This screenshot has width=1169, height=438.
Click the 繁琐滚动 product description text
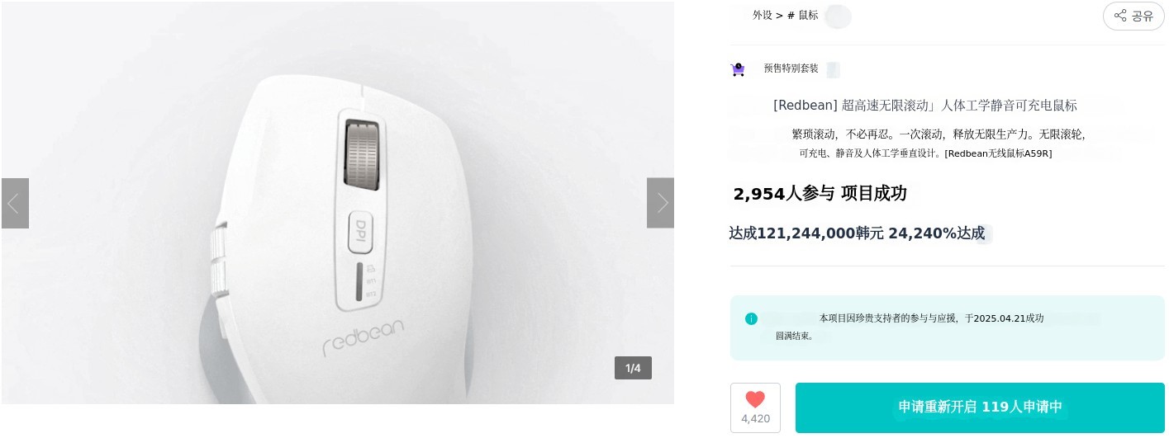[x=938, y=134]
